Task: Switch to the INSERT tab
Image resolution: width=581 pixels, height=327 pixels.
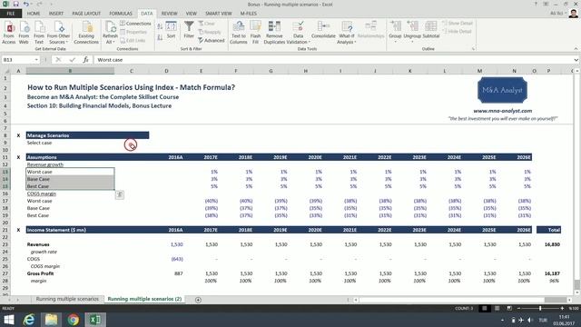Action: click(56, 14)
